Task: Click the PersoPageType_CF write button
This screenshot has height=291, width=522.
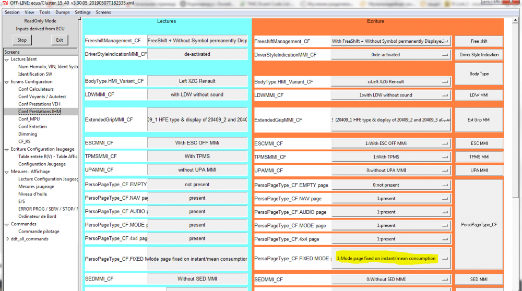Action: tap(479, 225)
